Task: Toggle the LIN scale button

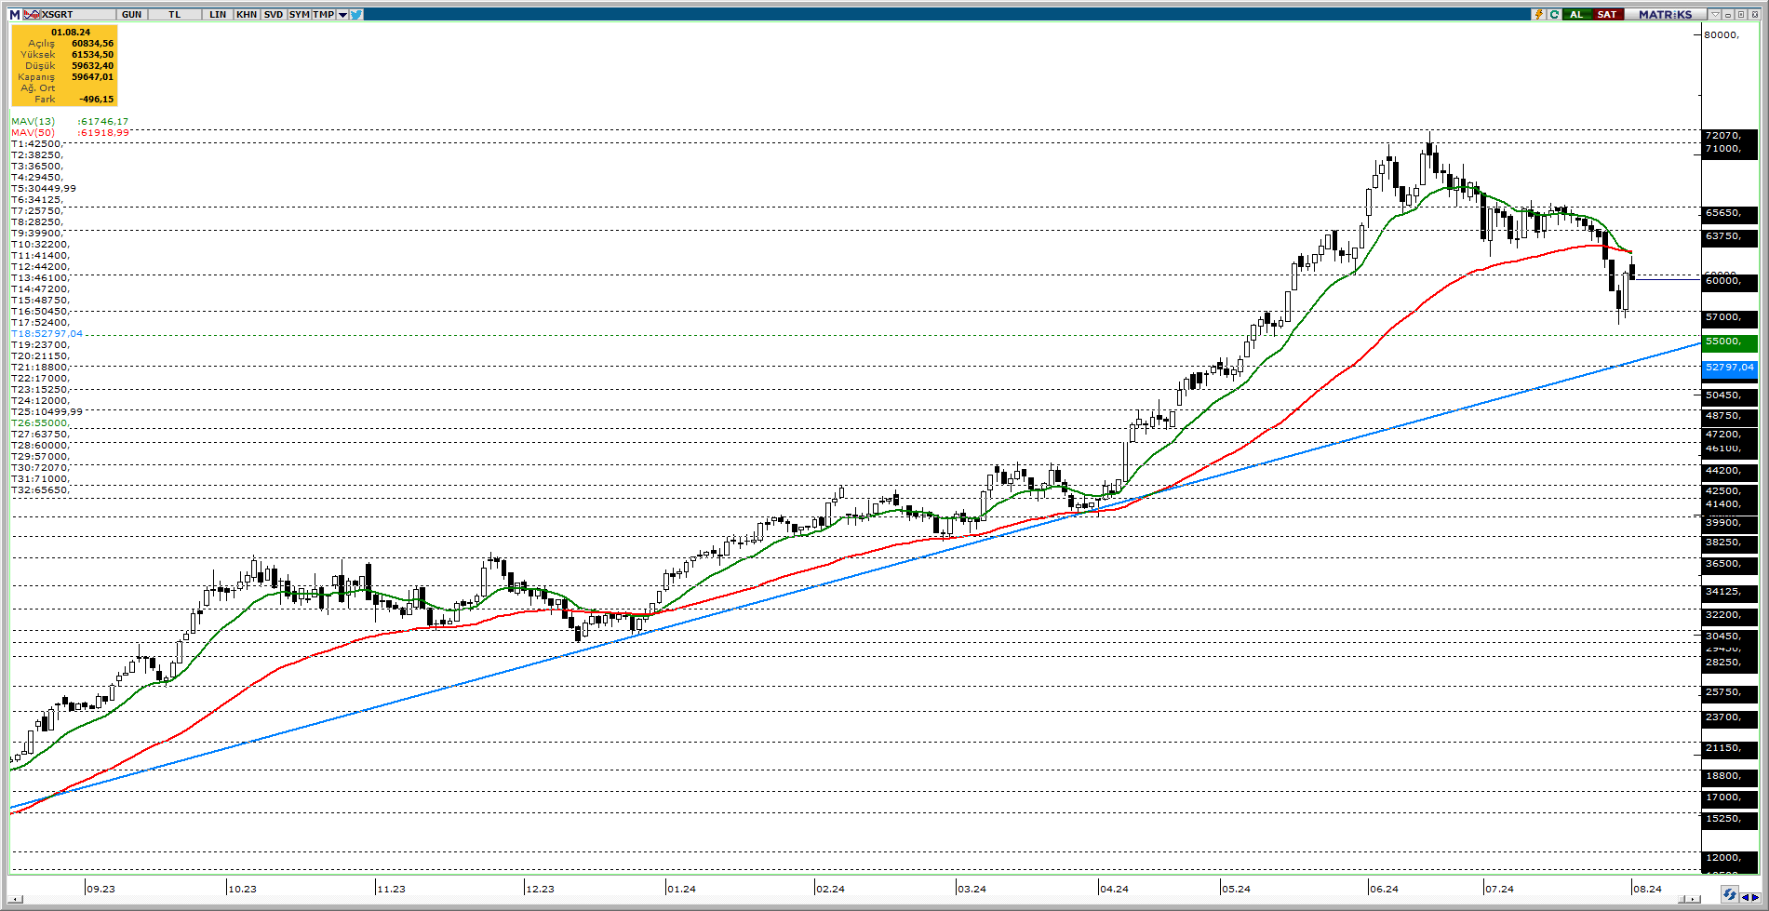Action: click(x=218, y=14)
